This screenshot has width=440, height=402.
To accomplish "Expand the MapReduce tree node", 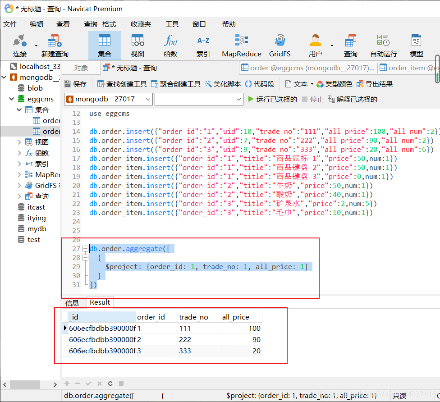I will (19, 175).
